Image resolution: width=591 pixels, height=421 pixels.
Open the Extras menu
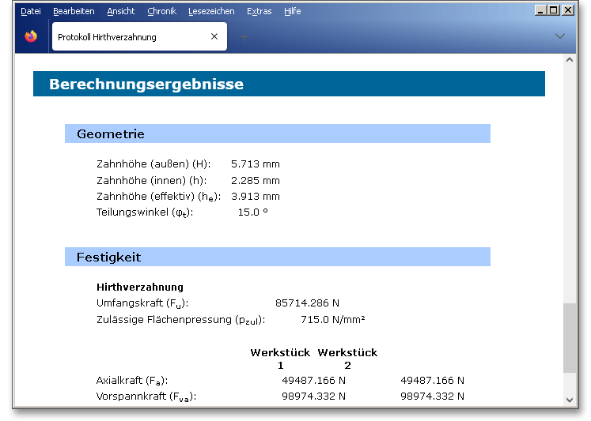tap(259, 11)
